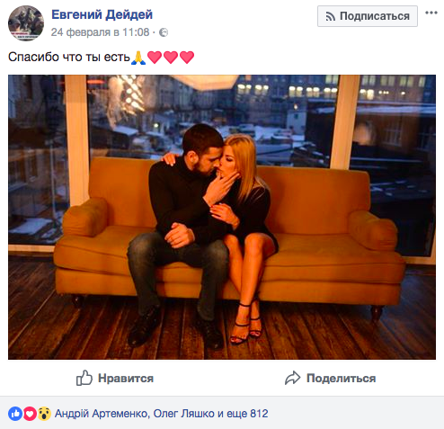Open the post author's profile picture
The image size is (444, 429).
pos(26,23)
